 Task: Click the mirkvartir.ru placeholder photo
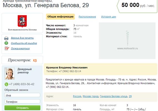(127, 41)
